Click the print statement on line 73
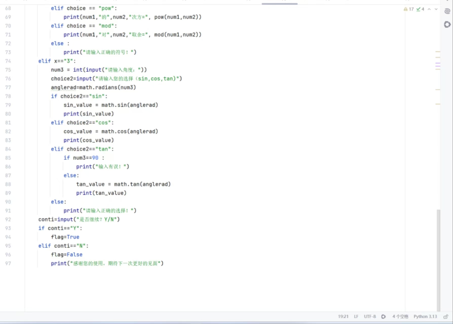The width and height of the screenshot is (453, 324). pos(100,52)
